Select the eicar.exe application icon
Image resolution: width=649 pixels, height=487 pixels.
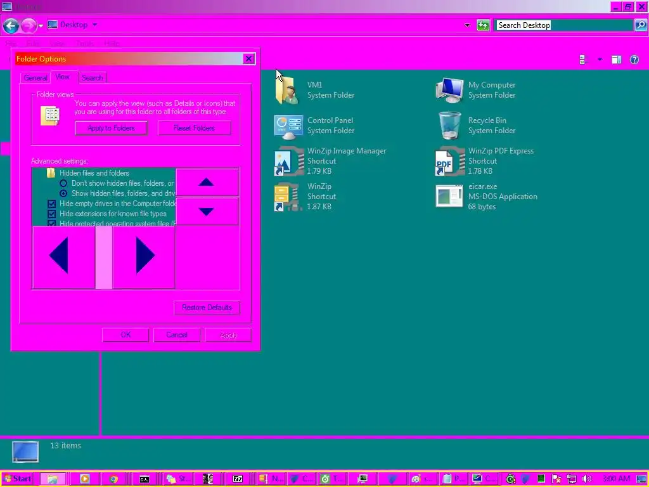pyautogui.click(x=449, y=197)
